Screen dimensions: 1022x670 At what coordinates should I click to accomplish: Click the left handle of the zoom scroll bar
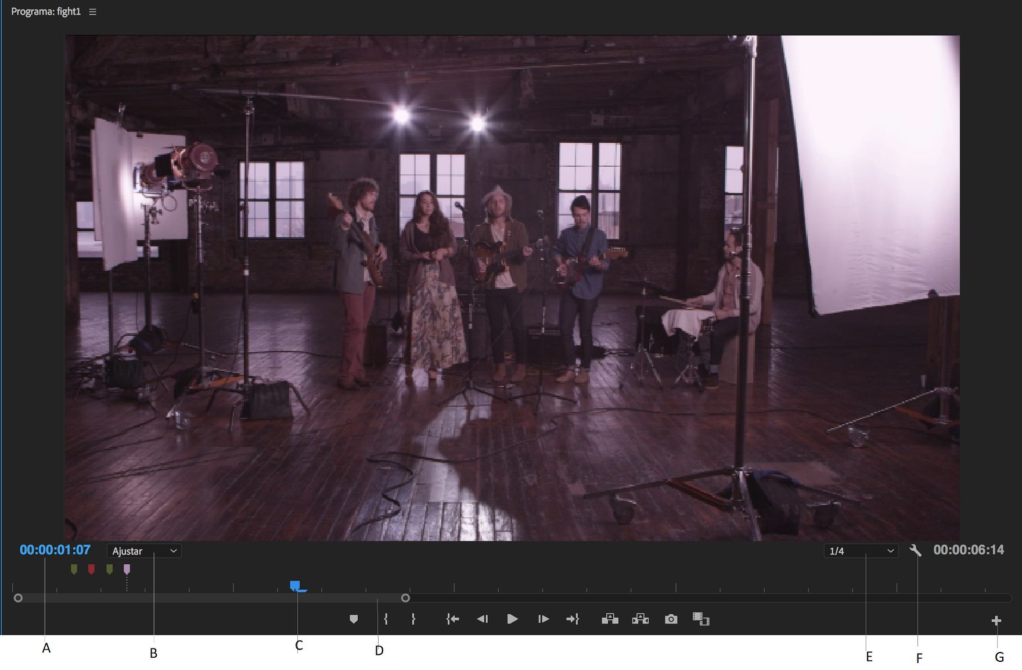point(18,598)
